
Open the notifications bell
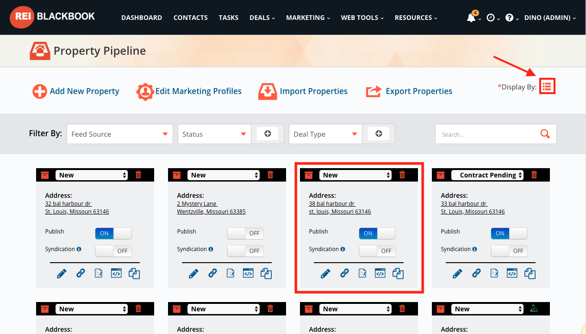click(x=471, y=18)
